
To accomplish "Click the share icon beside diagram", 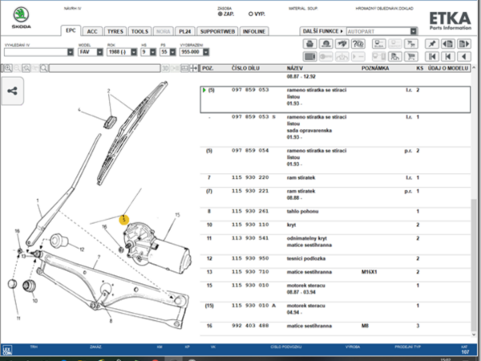I will pos(13,90).
